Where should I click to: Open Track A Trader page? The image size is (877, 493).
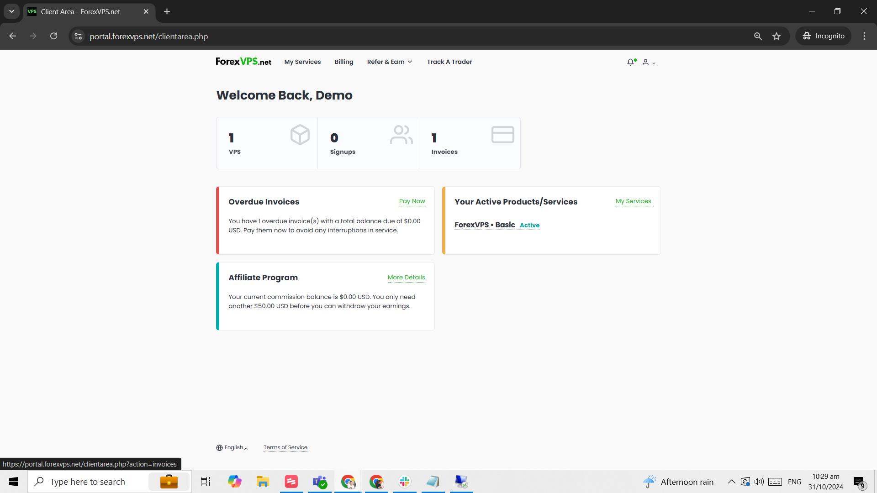coord(449,62)
